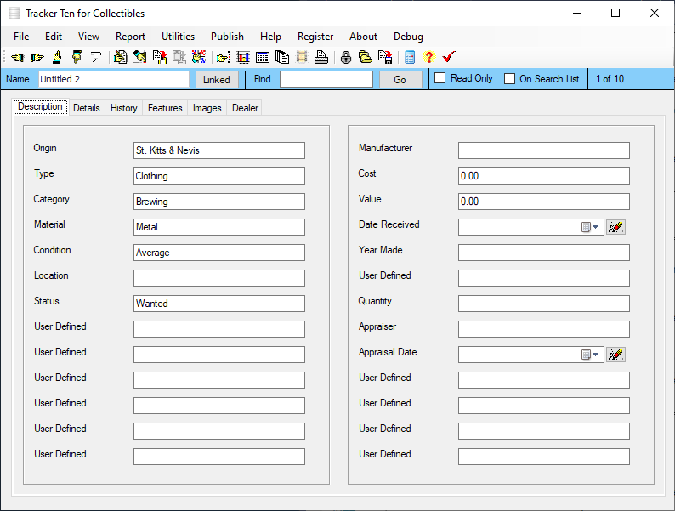Viewport: 675px width, 511px height.
Task: Open the calculator tool icon
Action: point(410,58)
